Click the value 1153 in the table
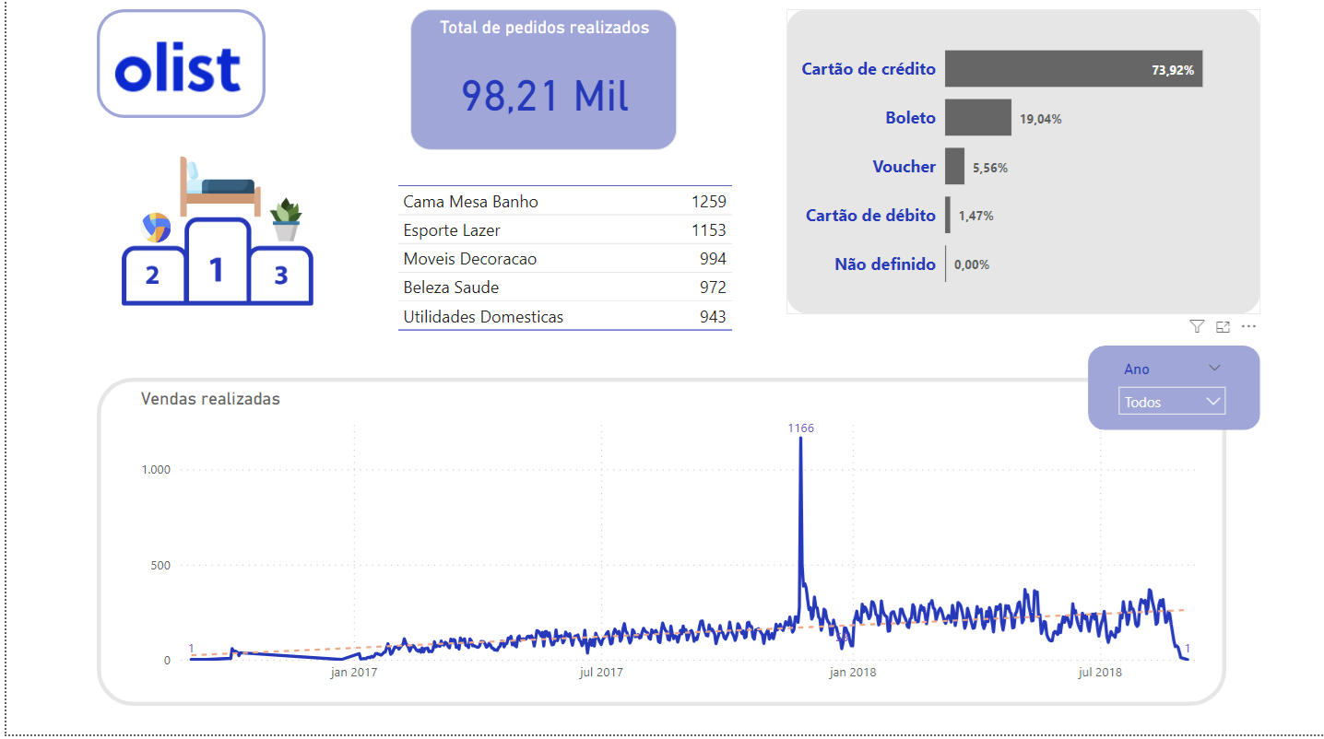This screenshot has width=1324, height=739. 708,230
